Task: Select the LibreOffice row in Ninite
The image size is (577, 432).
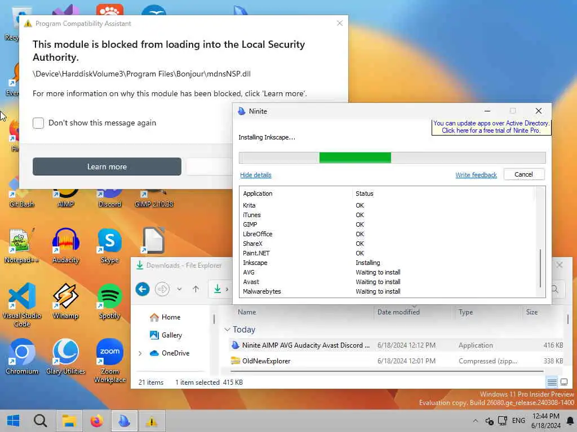Action: [388, 234]
